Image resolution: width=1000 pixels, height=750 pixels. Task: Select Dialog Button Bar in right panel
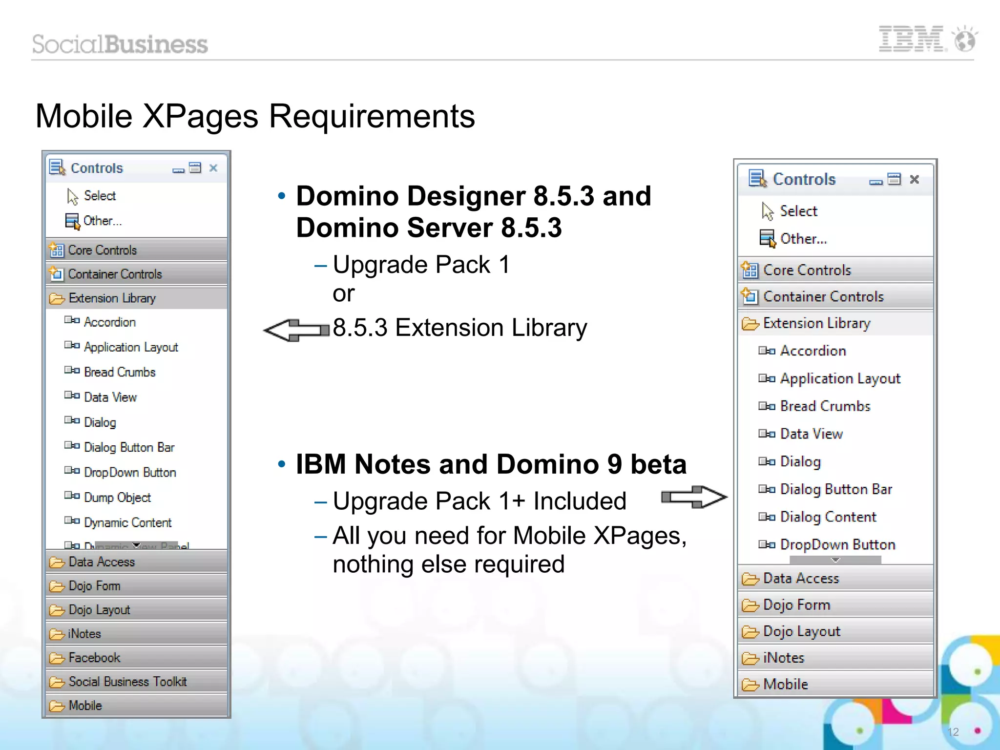[836, 489]
